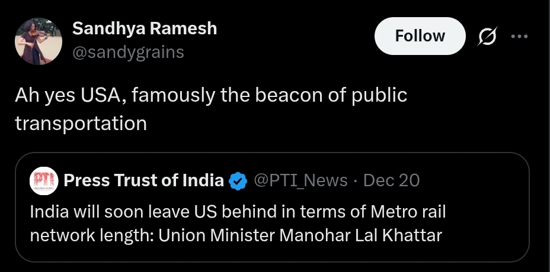Click the Press Trust of India name

coord(143,180)
